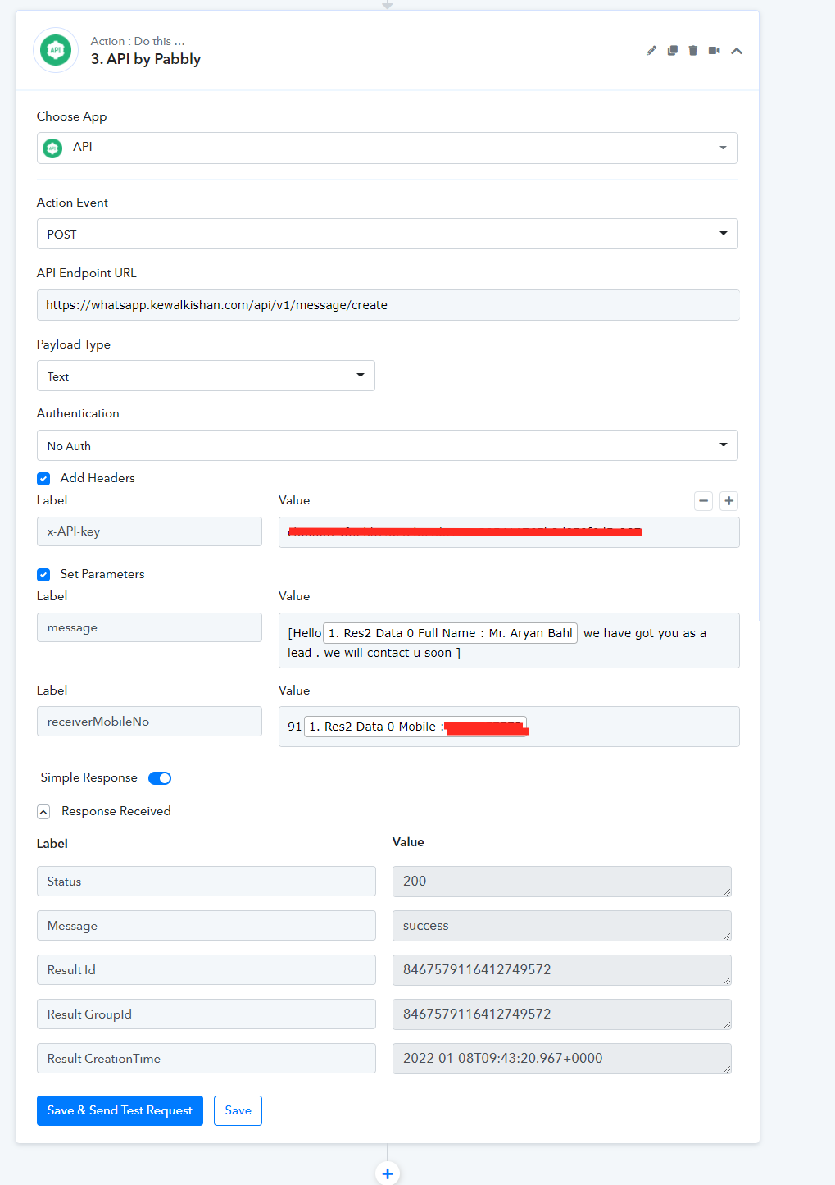835x1185 pixels.
Task: Collapse the API by Pabbly step chevron
Action: click(x=737, y=51)
